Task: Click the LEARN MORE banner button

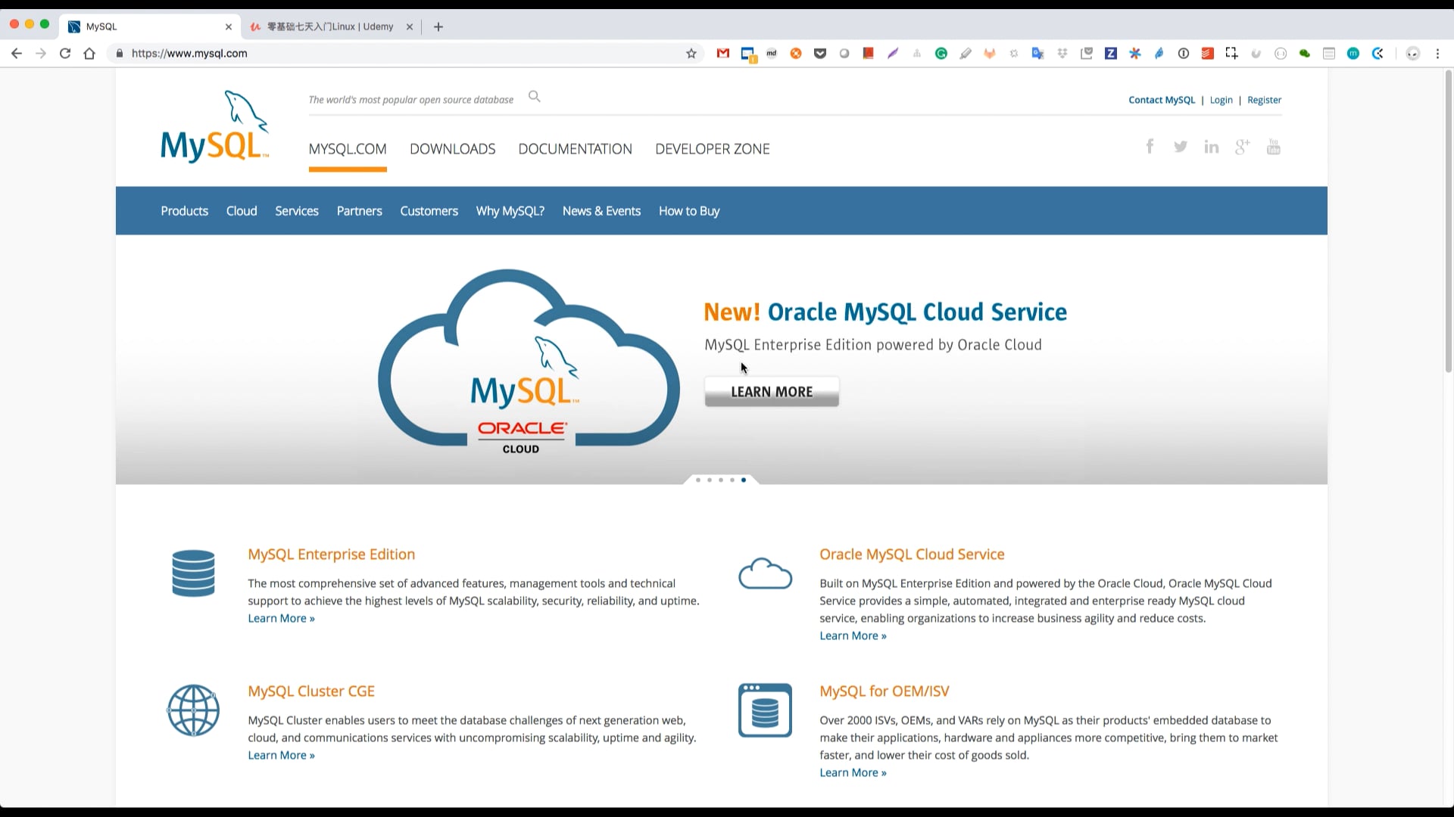Action: point(771,391)
